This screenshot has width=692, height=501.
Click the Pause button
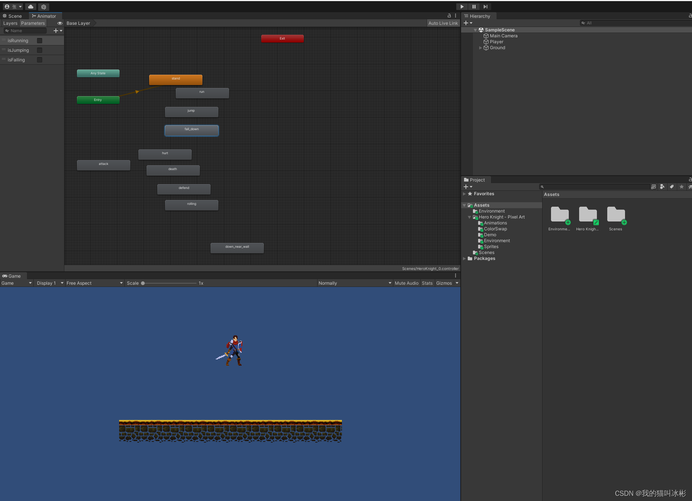(x=474, y=7)
